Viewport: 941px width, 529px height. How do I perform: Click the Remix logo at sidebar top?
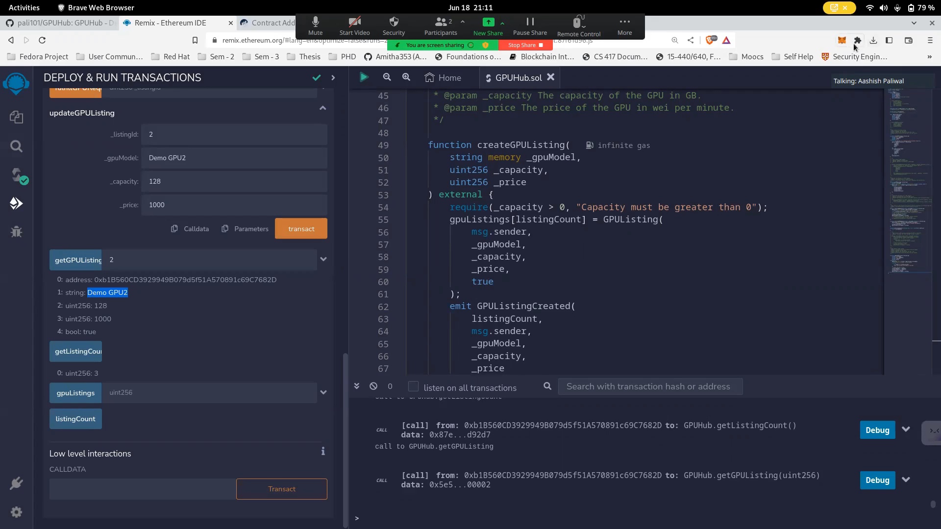(16, 83)
